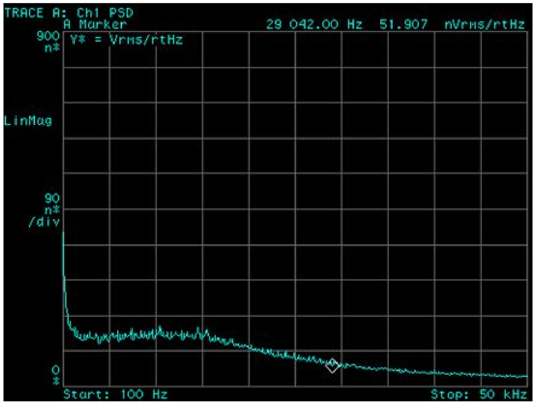This screenshot has width=536, height=404.
Task: Click the Start: 100 Hz frequency label
Action: tap(115, 394)
